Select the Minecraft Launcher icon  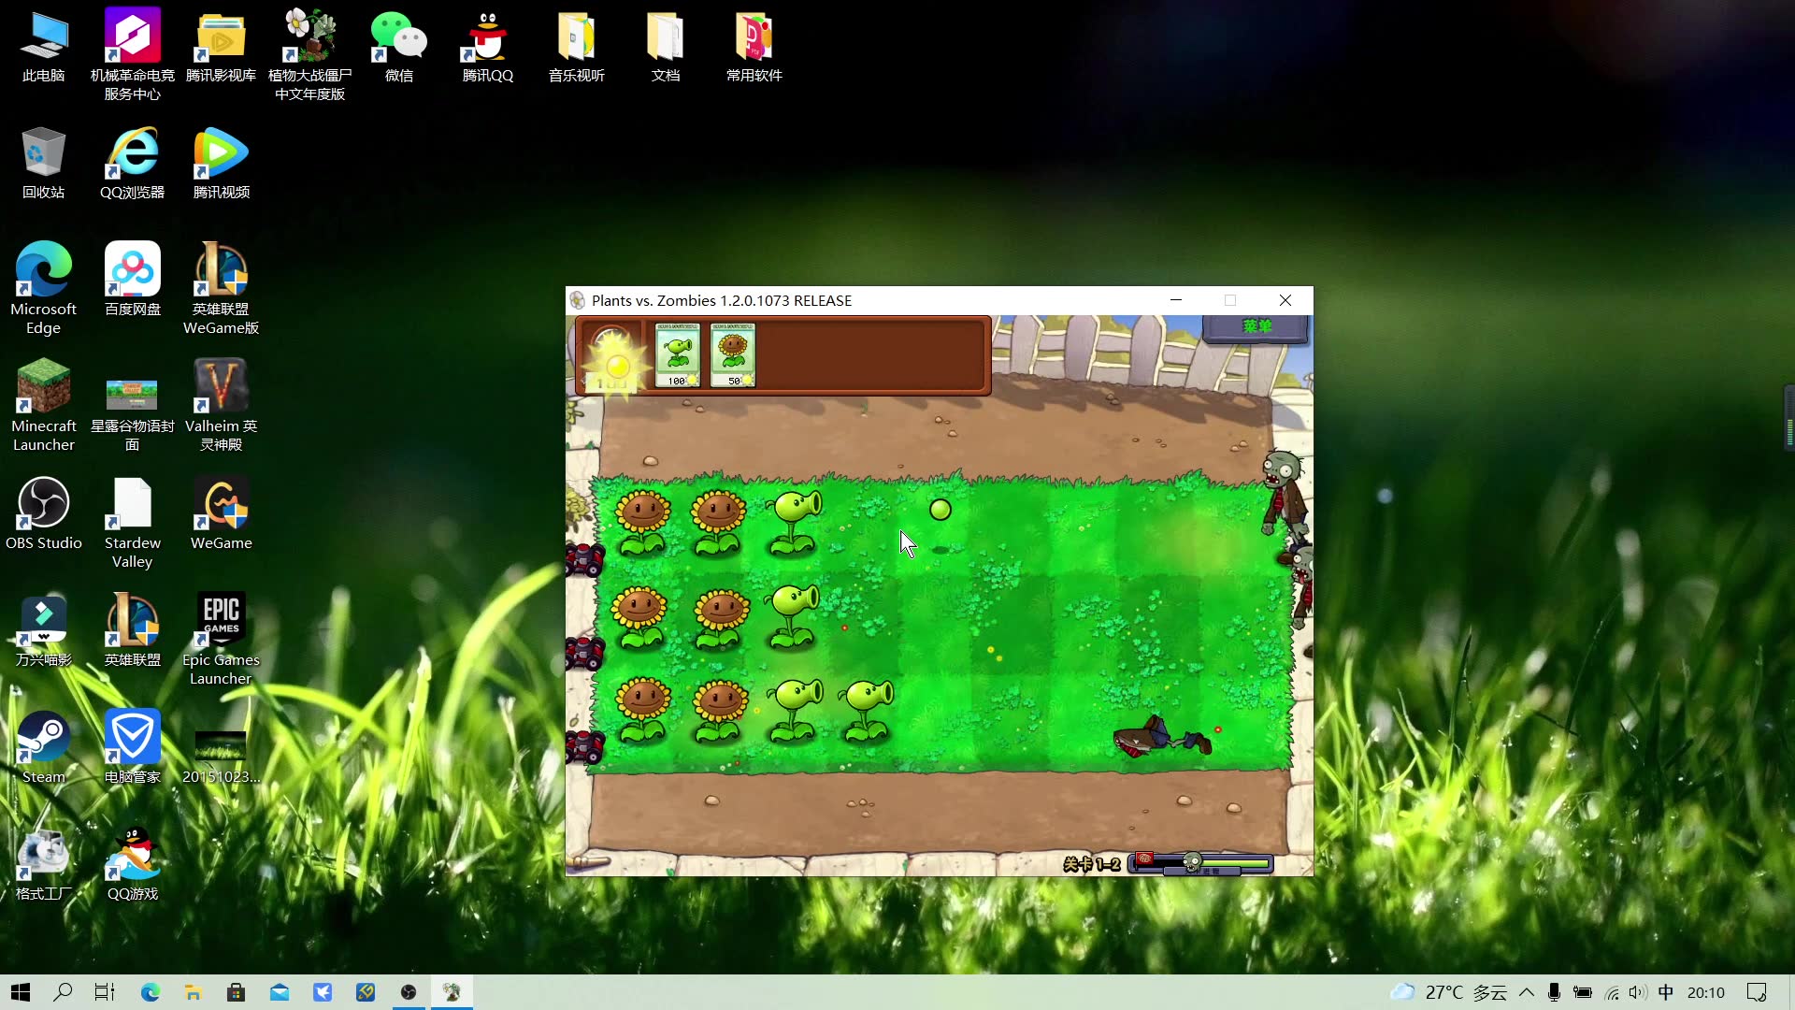coord(44,406)
